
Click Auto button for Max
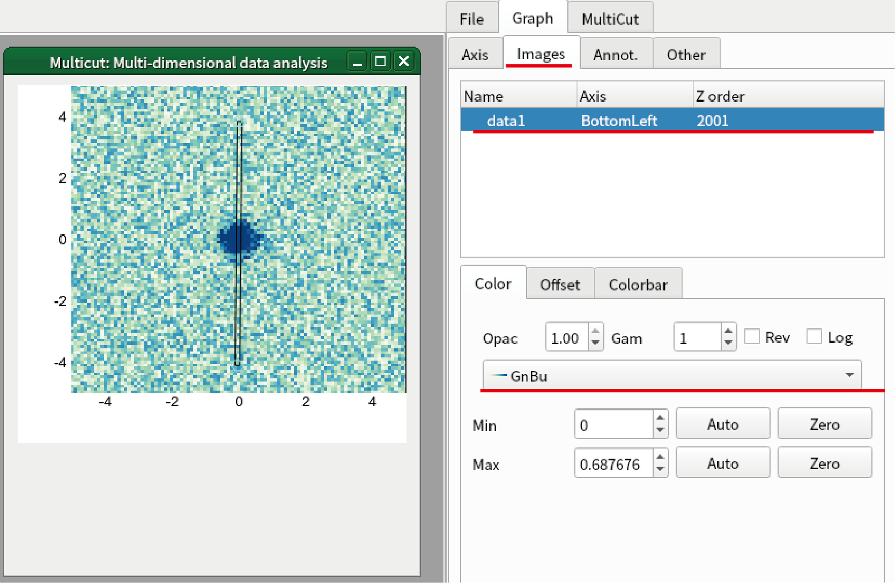point(723,463)
